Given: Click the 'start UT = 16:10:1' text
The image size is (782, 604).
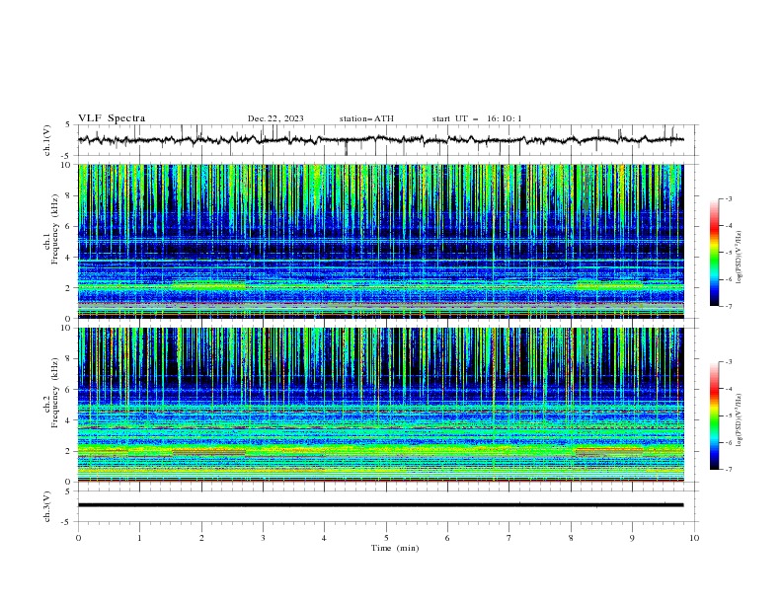Looking at the screenshot, I should pyautogui.click(x=477, y=118).
